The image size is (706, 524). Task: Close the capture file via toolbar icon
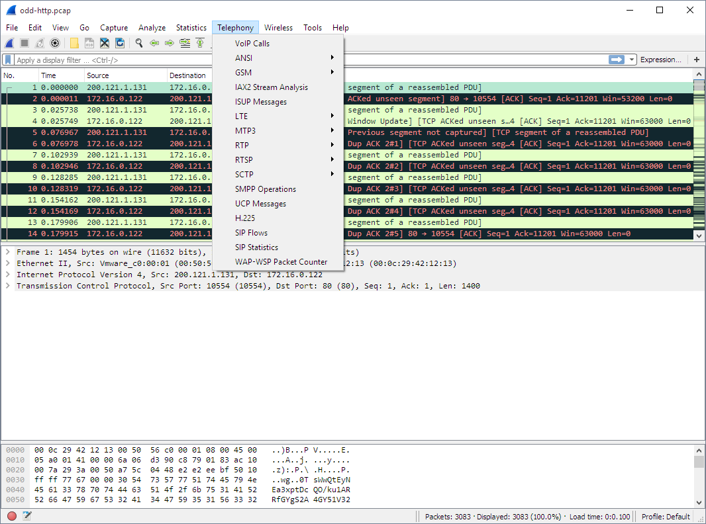click(x=105, y=43)
